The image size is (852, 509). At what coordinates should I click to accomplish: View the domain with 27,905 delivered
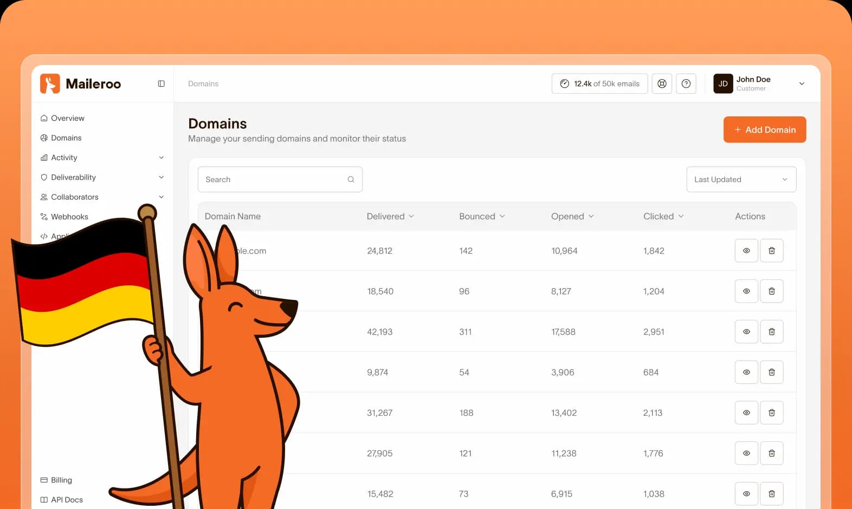(746, 453)
